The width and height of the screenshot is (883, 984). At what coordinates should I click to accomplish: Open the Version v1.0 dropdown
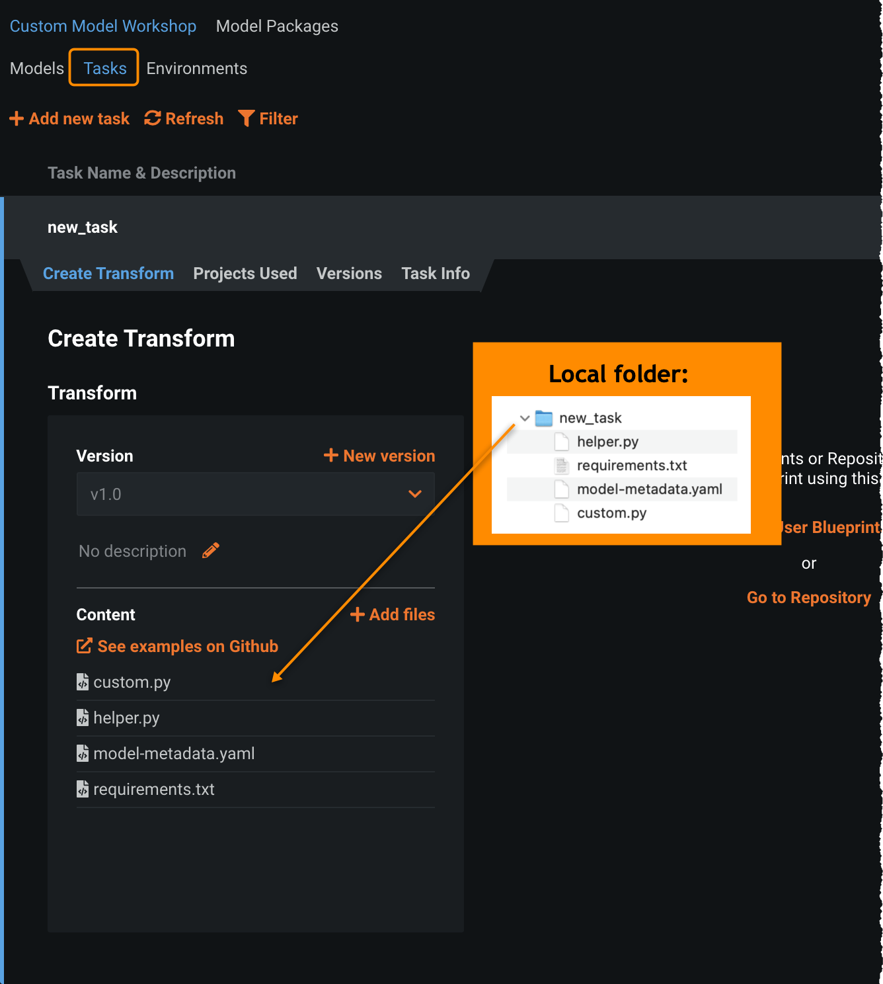pyautogui.click(x=255, y=494)
